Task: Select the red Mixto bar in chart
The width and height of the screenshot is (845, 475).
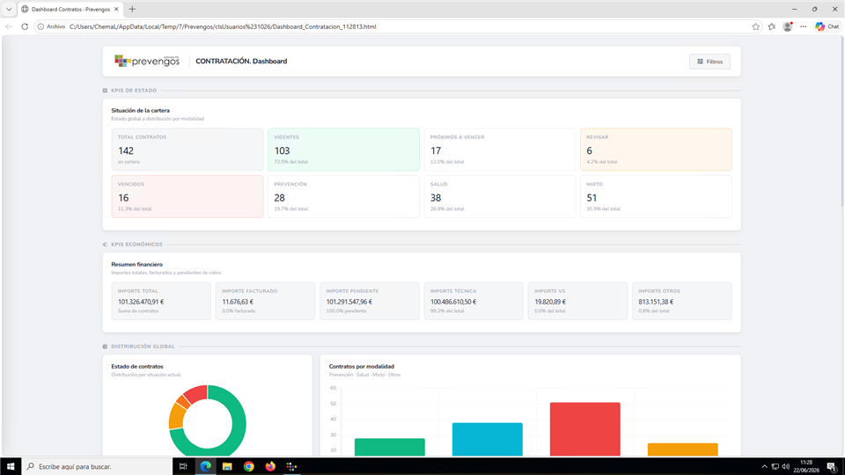Action: tap(584, 429)
